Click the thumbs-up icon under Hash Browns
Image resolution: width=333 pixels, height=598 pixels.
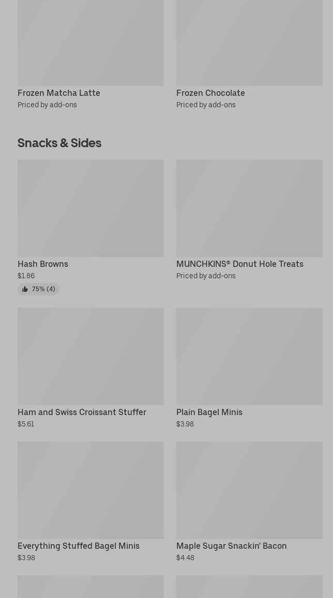(25, 289)
